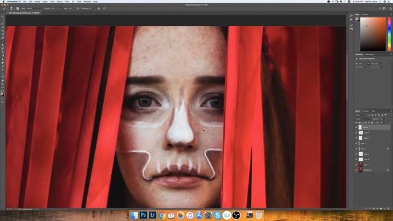Viewport: 393px width, 221px height.
Task: Click the vertical hue slider in Color panel
Action: pyautogui.click(x=389, y=34)
